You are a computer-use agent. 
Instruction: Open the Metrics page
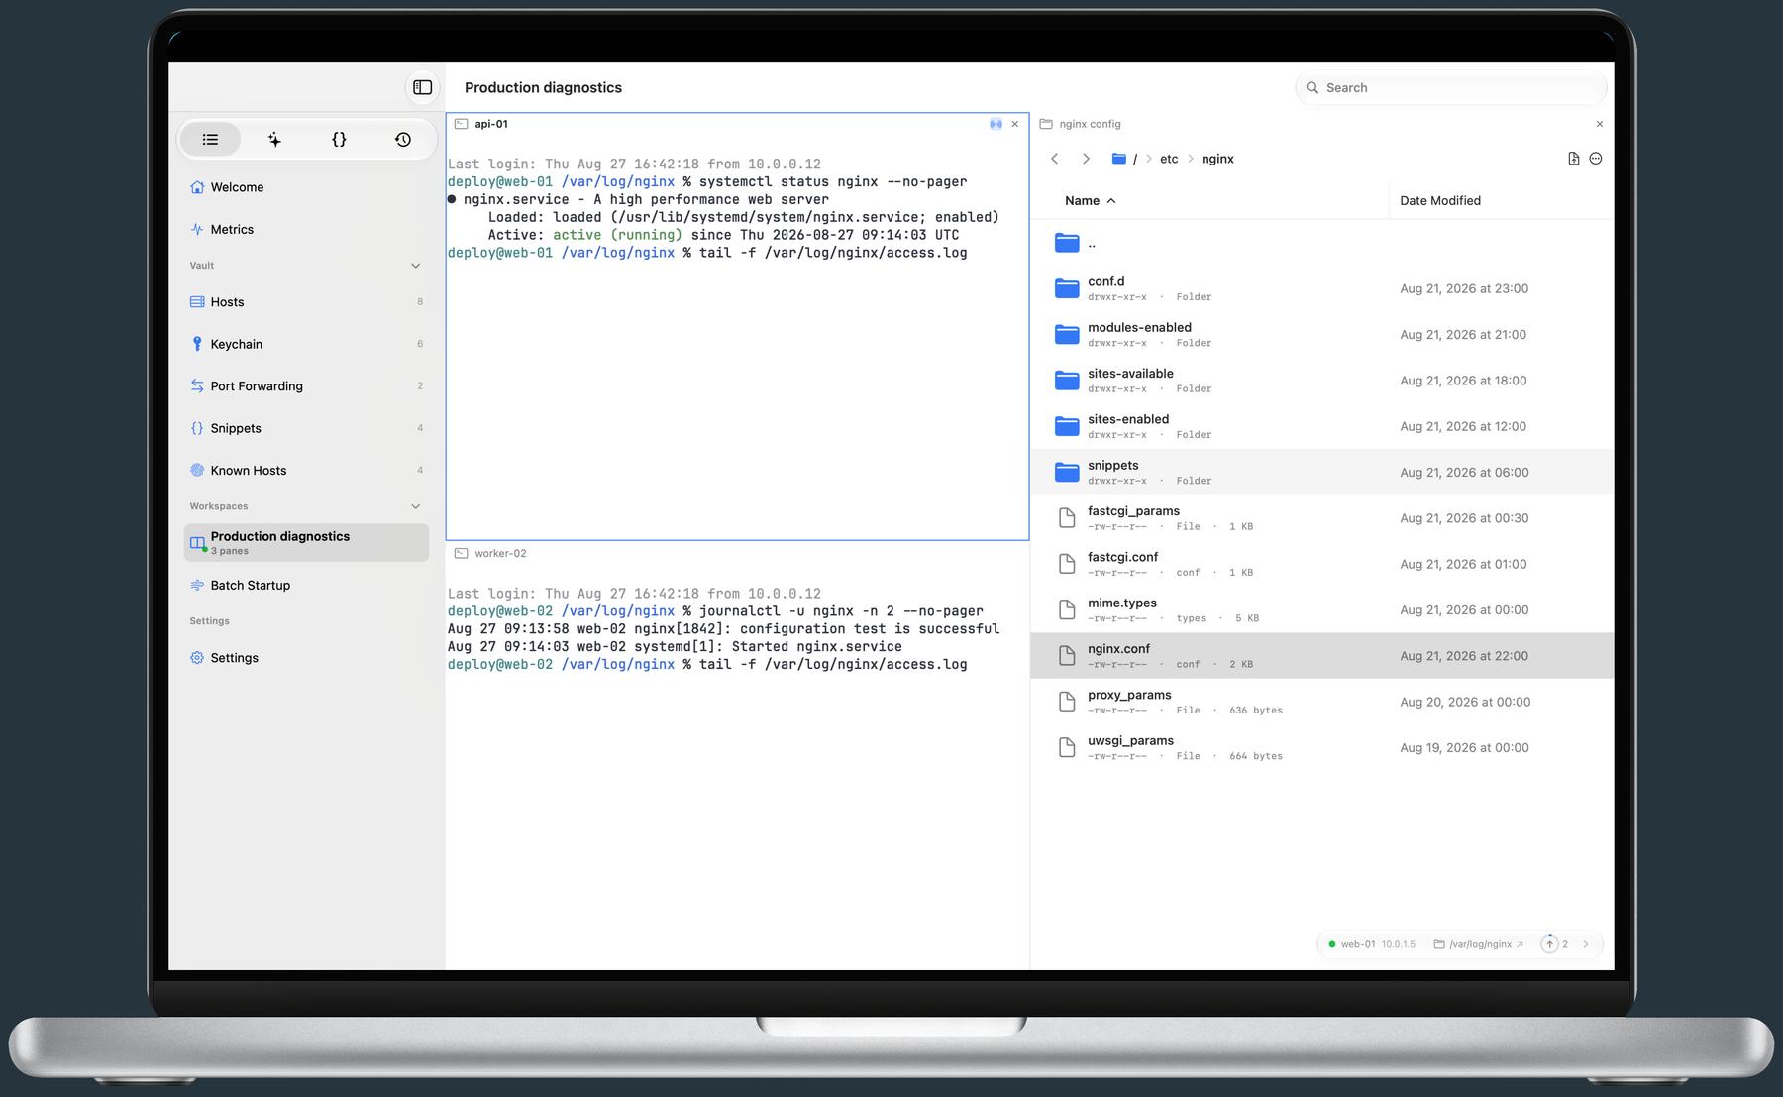pyautogui.click(x=306, y=229)
